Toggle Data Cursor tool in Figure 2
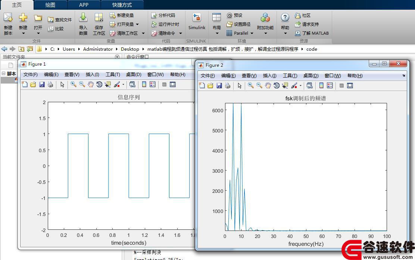Viewport: 415px width, 260px height. coord(285,85)
